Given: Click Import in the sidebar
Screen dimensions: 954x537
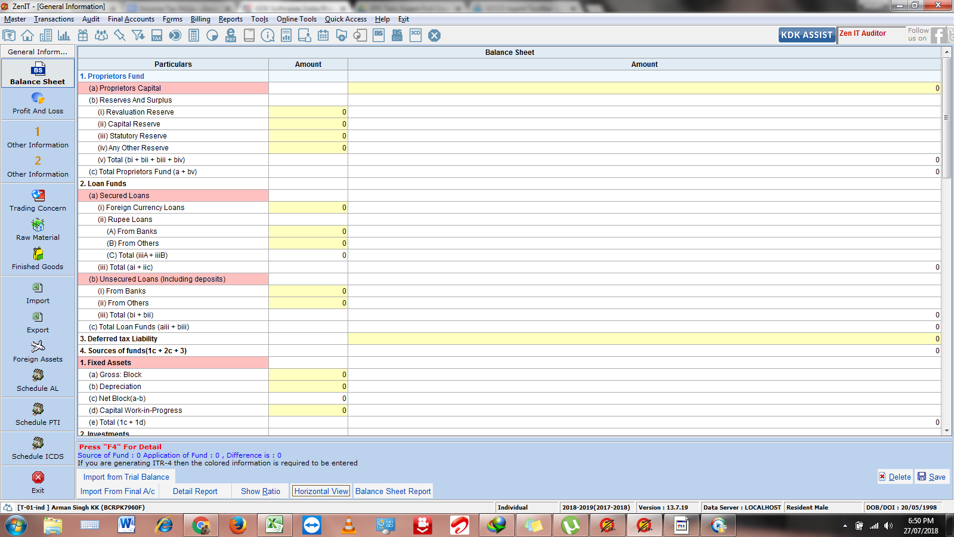Looking at the screenshot, I should coord(38,293).
